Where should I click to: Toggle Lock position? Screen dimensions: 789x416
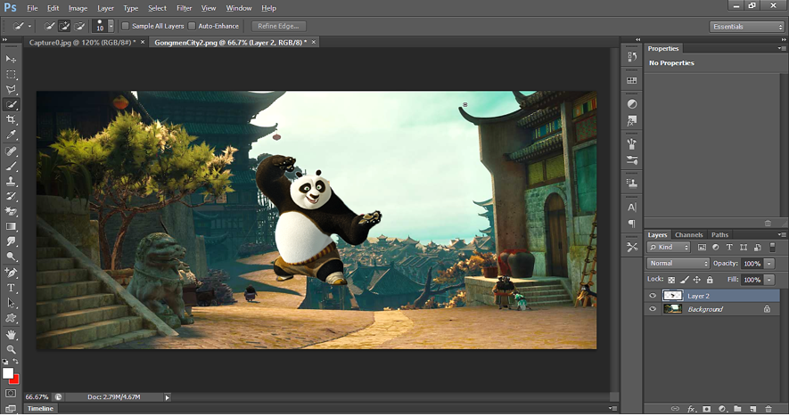697,280
